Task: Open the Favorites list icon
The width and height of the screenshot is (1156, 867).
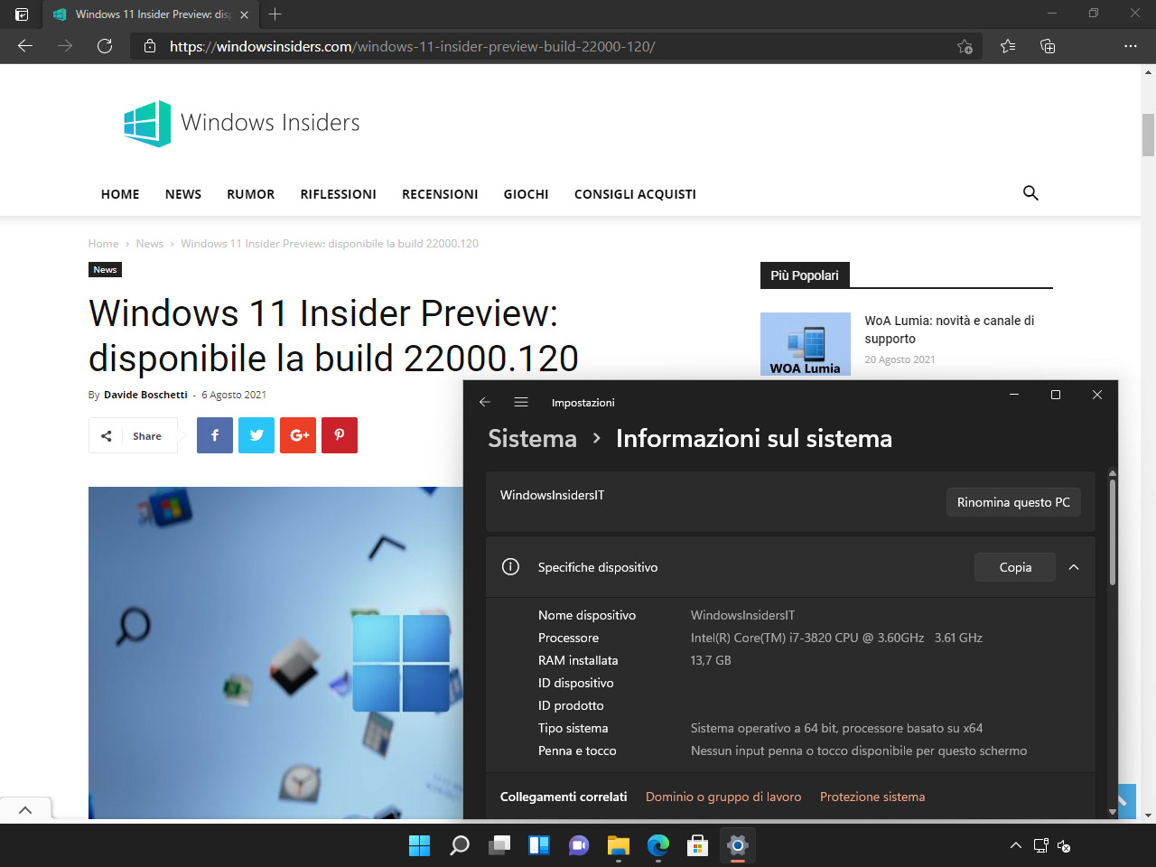Action: [1008, 46]
